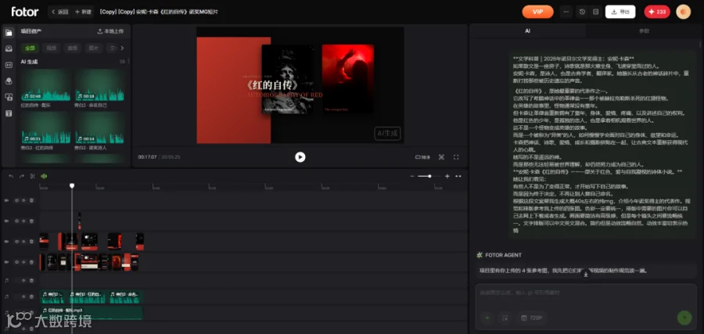Viewport: 704px width, 334px height.
Task: Select the 00:18 旁白2 audio asset thumbnail
Action: tap(99, 84)
